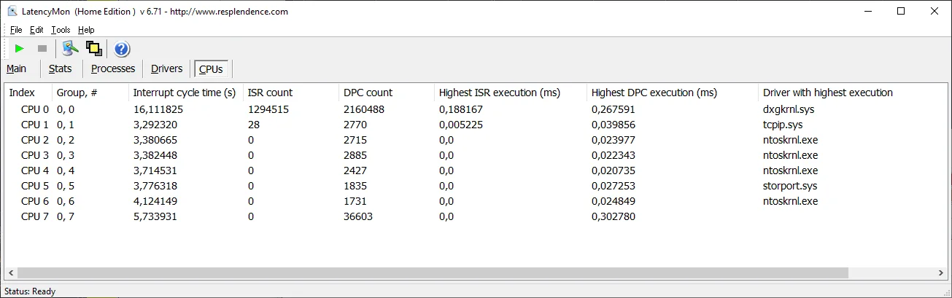Click the ISR count value 1294515
Screen dimensions: 952x298
click(269, 109)
